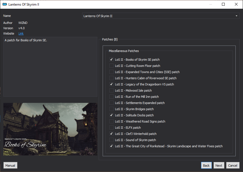The height and width of the screenshot is (172, 243).
Task: Click the Patches (B) group heading
Action: pos(110,39)
